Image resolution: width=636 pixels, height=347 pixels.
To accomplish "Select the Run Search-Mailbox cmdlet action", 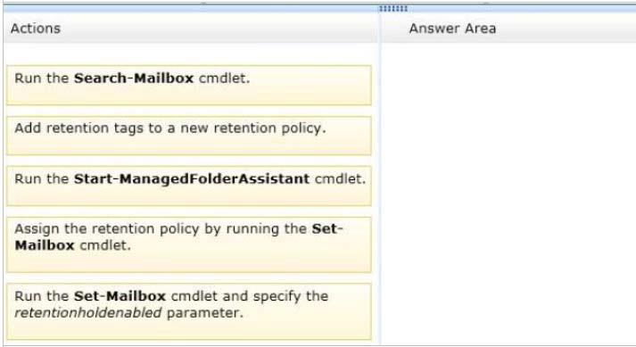I will pos(189,86).
